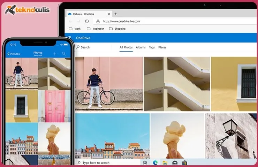This screenshot has height=167, width=258.
Task: Reload the OneDrive page
Action: pos(87,21)
